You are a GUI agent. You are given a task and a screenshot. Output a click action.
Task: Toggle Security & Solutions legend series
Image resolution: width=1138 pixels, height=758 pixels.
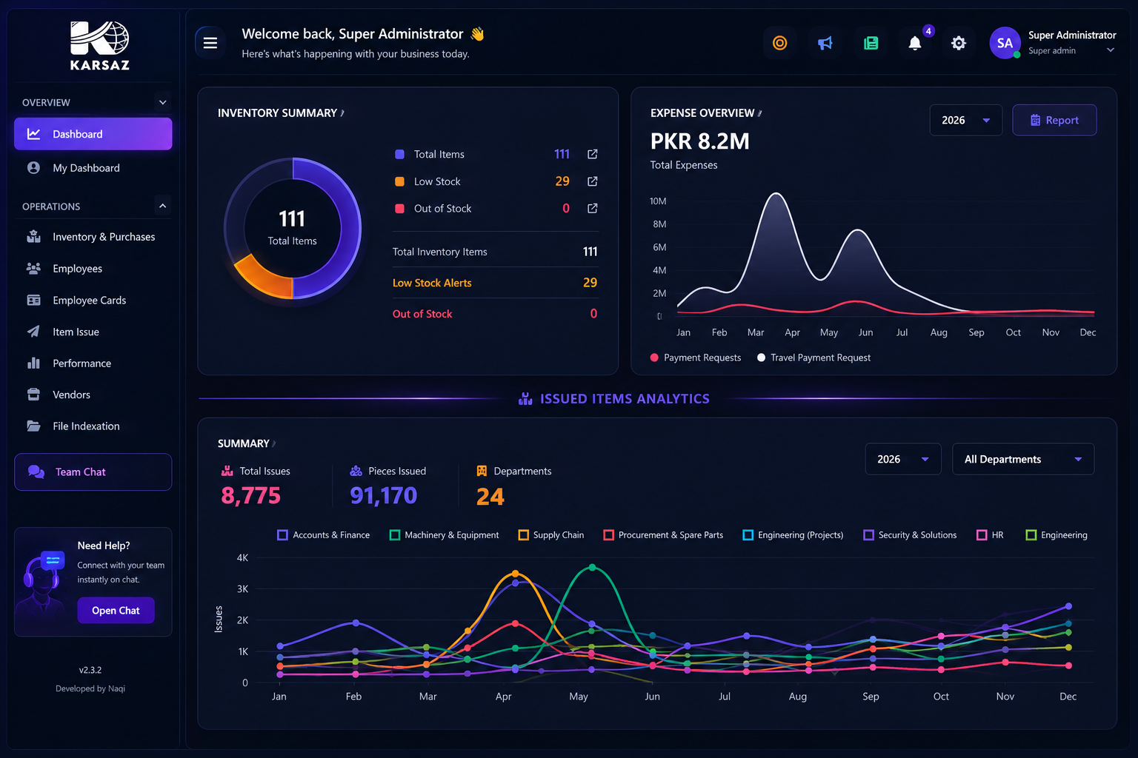[910, 535]
